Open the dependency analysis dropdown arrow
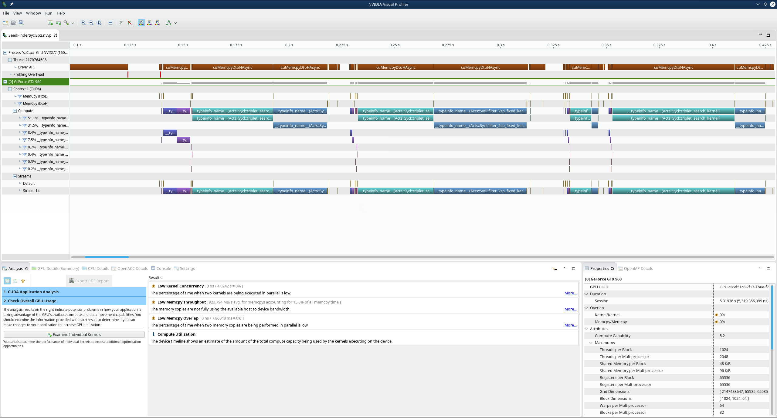This screenshot has height=418, width=777. point(175,23)
